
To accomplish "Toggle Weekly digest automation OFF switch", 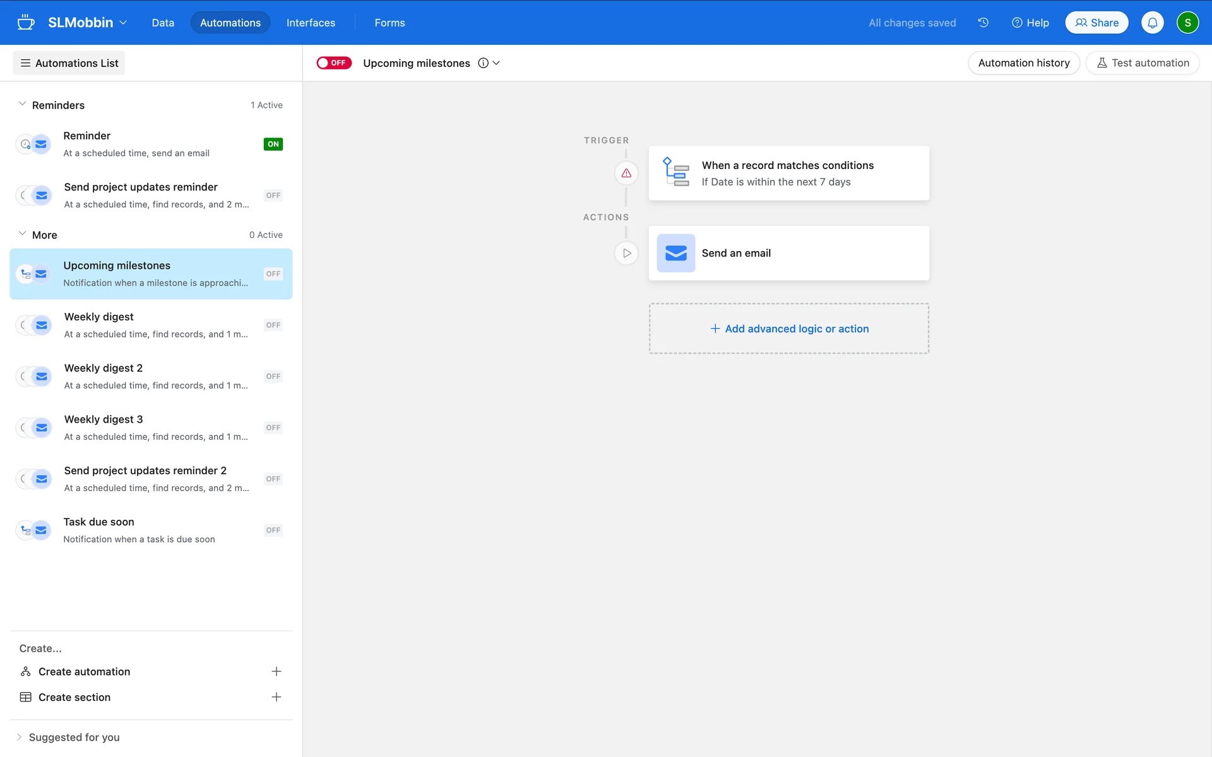I will [273, 326].
